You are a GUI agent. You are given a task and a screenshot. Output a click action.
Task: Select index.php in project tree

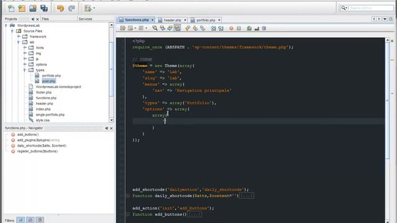[x=43, y=109]
